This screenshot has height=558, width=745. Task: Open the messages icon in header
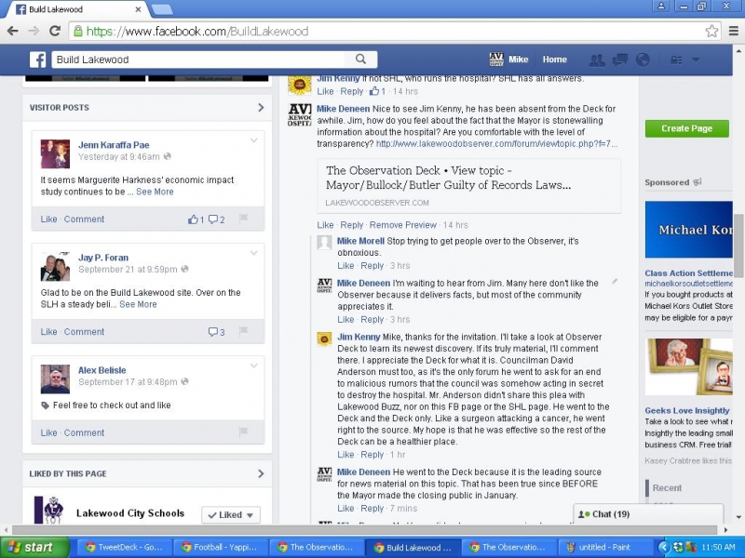pos(619,60)
